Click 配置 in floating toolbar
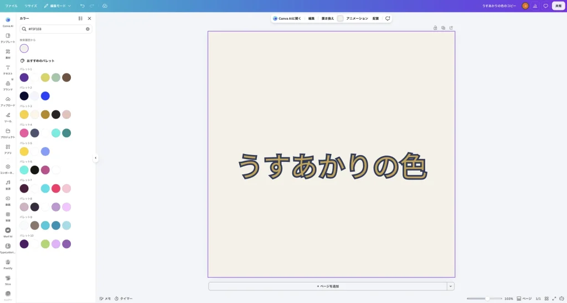 [x=376, y=18]
